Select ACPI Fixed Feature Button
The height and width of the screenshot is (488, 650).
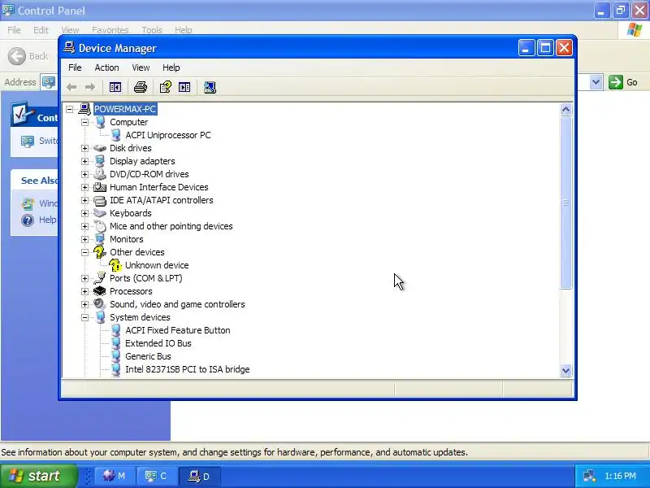[x=178, y=330]
